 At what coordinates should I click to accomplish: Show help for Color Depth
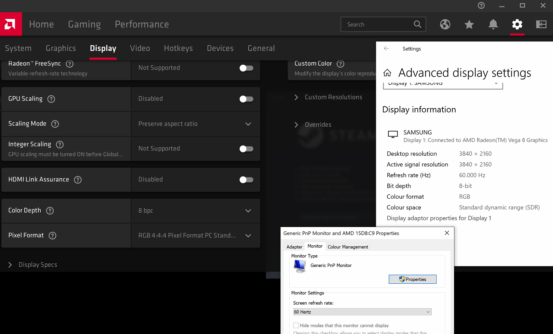point(50,211)
